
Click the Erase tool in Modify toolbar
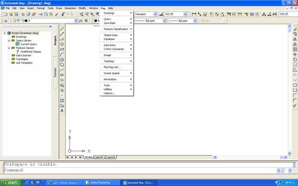295,29
